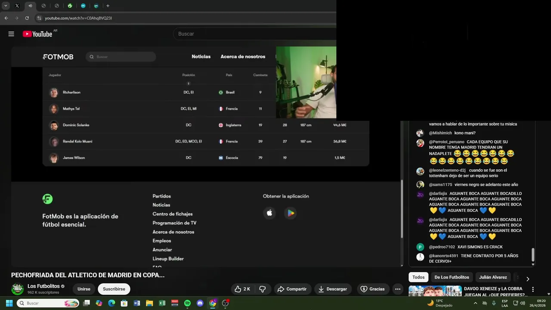The width and height of the screenshot is (551, 310).
Task: Click Randal Kolo Muani player name
Action: point(77,141)
